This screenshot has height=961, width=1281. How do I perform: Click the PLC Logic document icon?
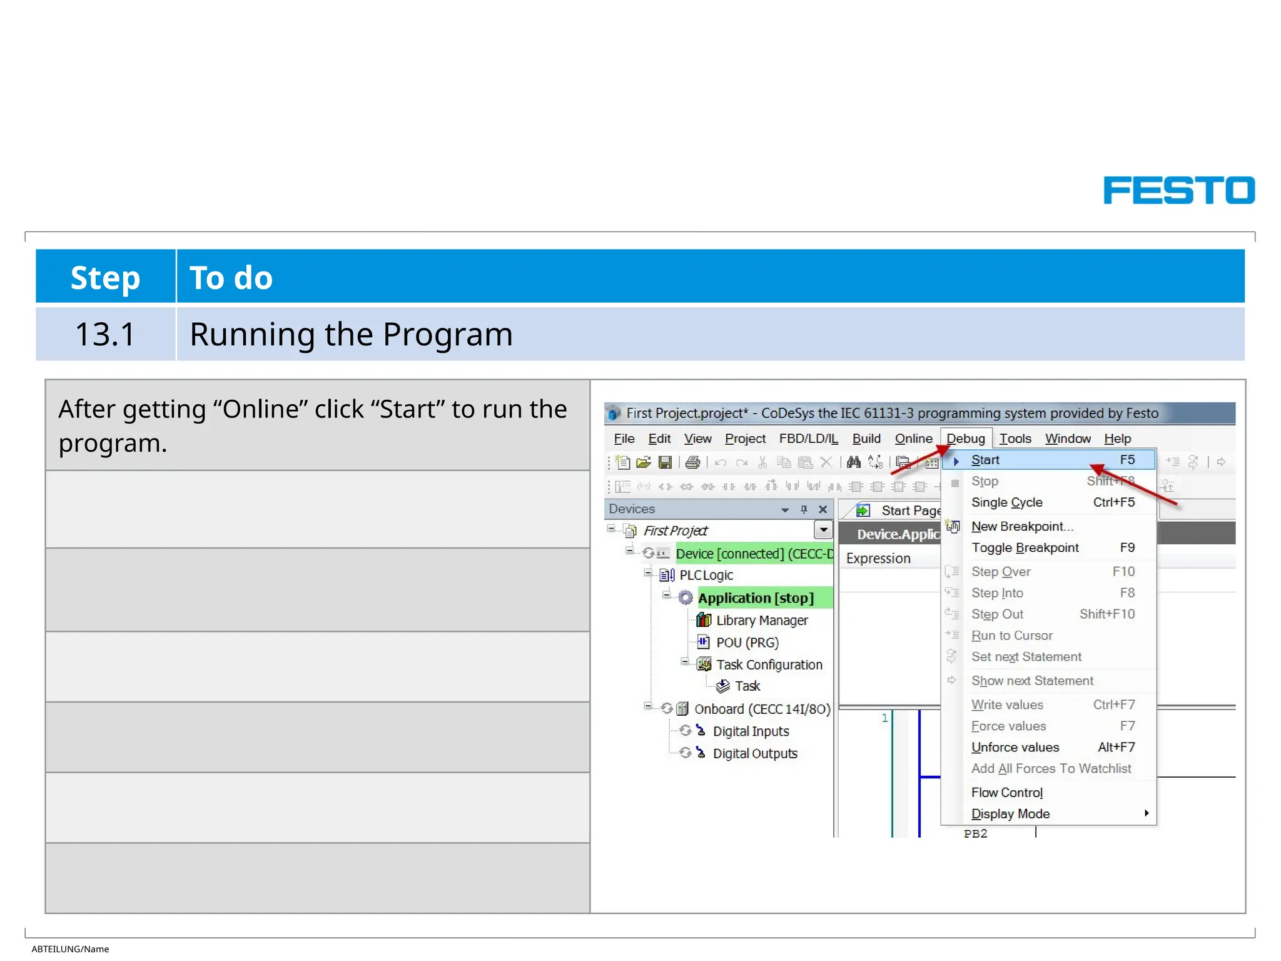[x=667, y=575]
